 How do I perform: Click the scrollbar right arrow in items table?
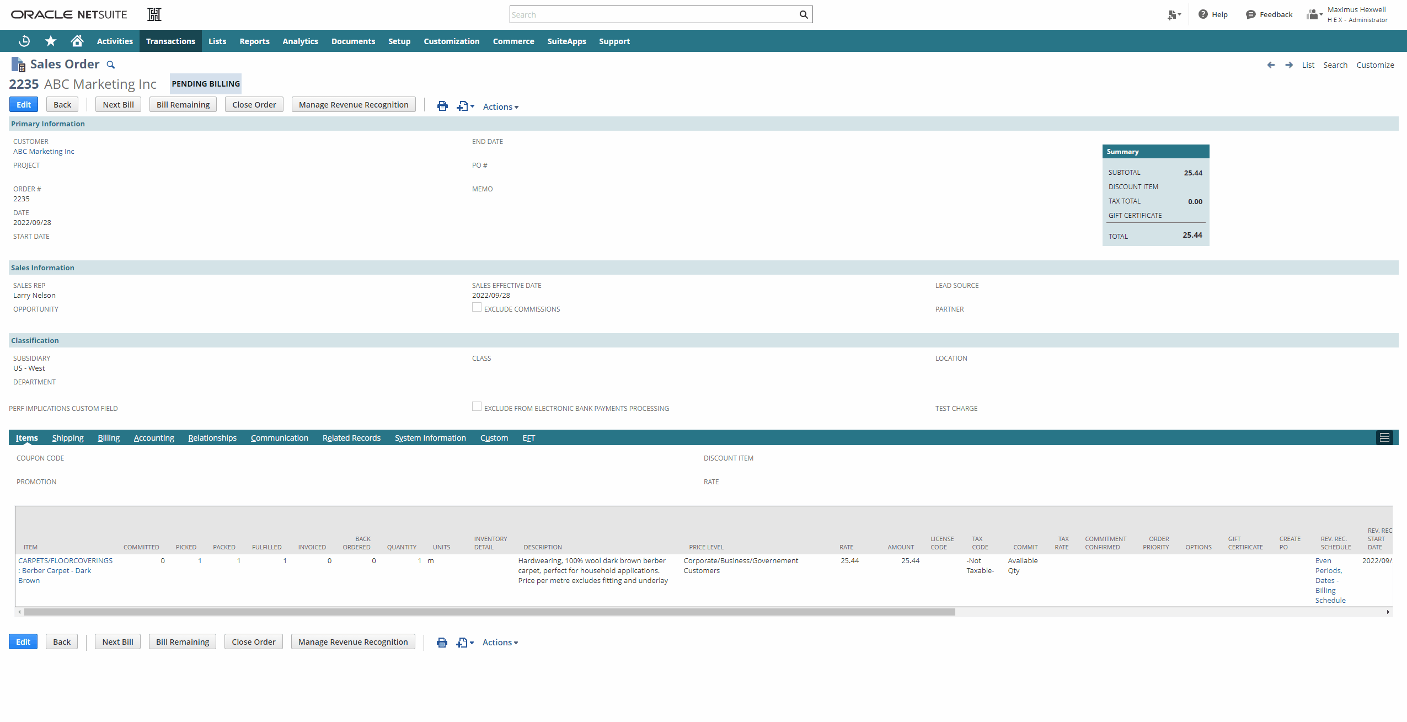click(x=1388, y=612)
